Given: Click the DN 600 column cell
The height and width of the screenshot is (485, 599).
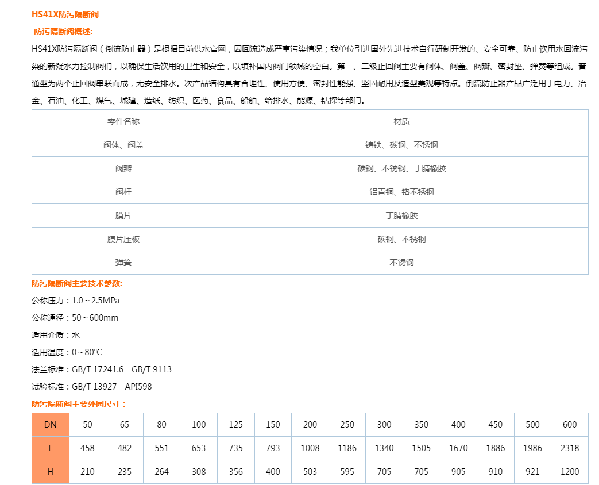Looking at the screenshot, I should tap(569, 424).
